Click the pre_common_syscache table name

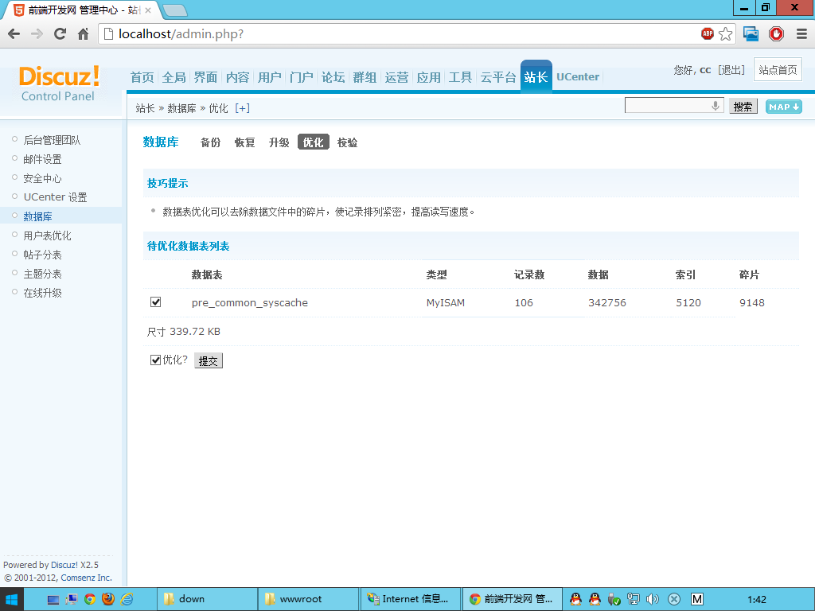click(x=249, y=303)
